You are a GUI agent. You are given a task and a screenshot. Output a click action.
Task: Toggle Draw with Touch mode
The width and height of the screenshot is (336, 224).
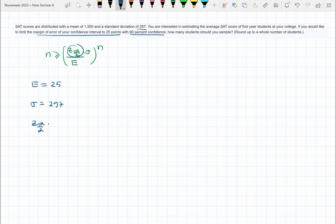[225, 5]
